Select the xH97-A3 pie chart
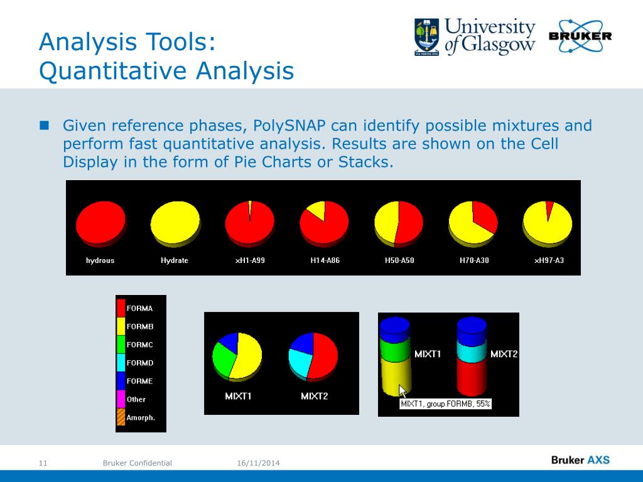 [x=548, y=224]
